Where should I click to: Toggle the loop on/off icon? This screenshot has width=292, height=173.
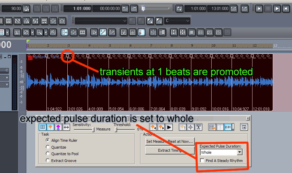[x=179, y=9]
